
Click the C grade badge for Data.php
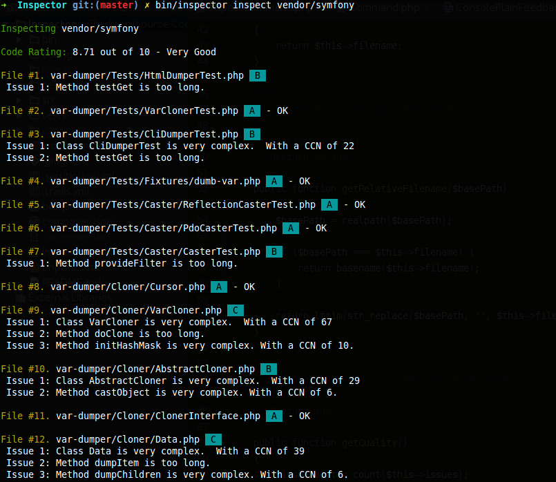(213, 439)
